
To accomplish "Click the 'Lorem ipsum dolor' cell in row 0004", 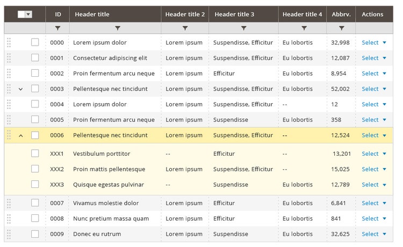I will click(100, 105).
